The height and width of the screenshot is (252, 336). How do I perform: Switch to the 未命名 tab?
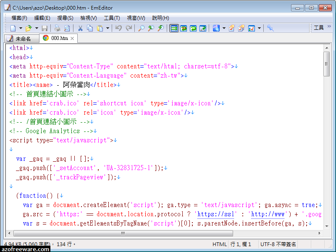(x=21, y=39)
